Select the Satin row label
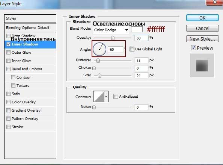This screenshot has height=165, width=223. (16, 94)
